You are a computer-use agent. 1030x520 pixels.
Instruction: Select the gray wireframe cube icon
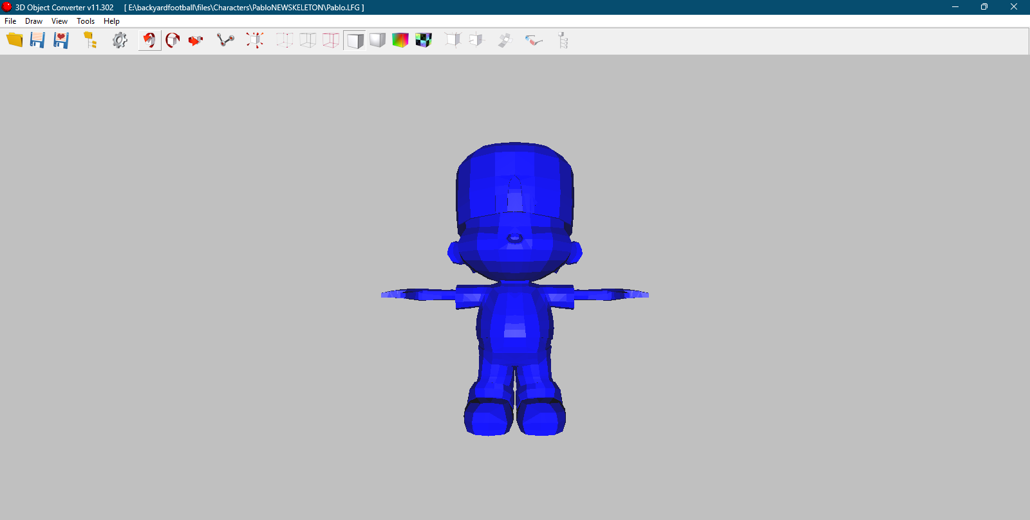click(308, 40)
